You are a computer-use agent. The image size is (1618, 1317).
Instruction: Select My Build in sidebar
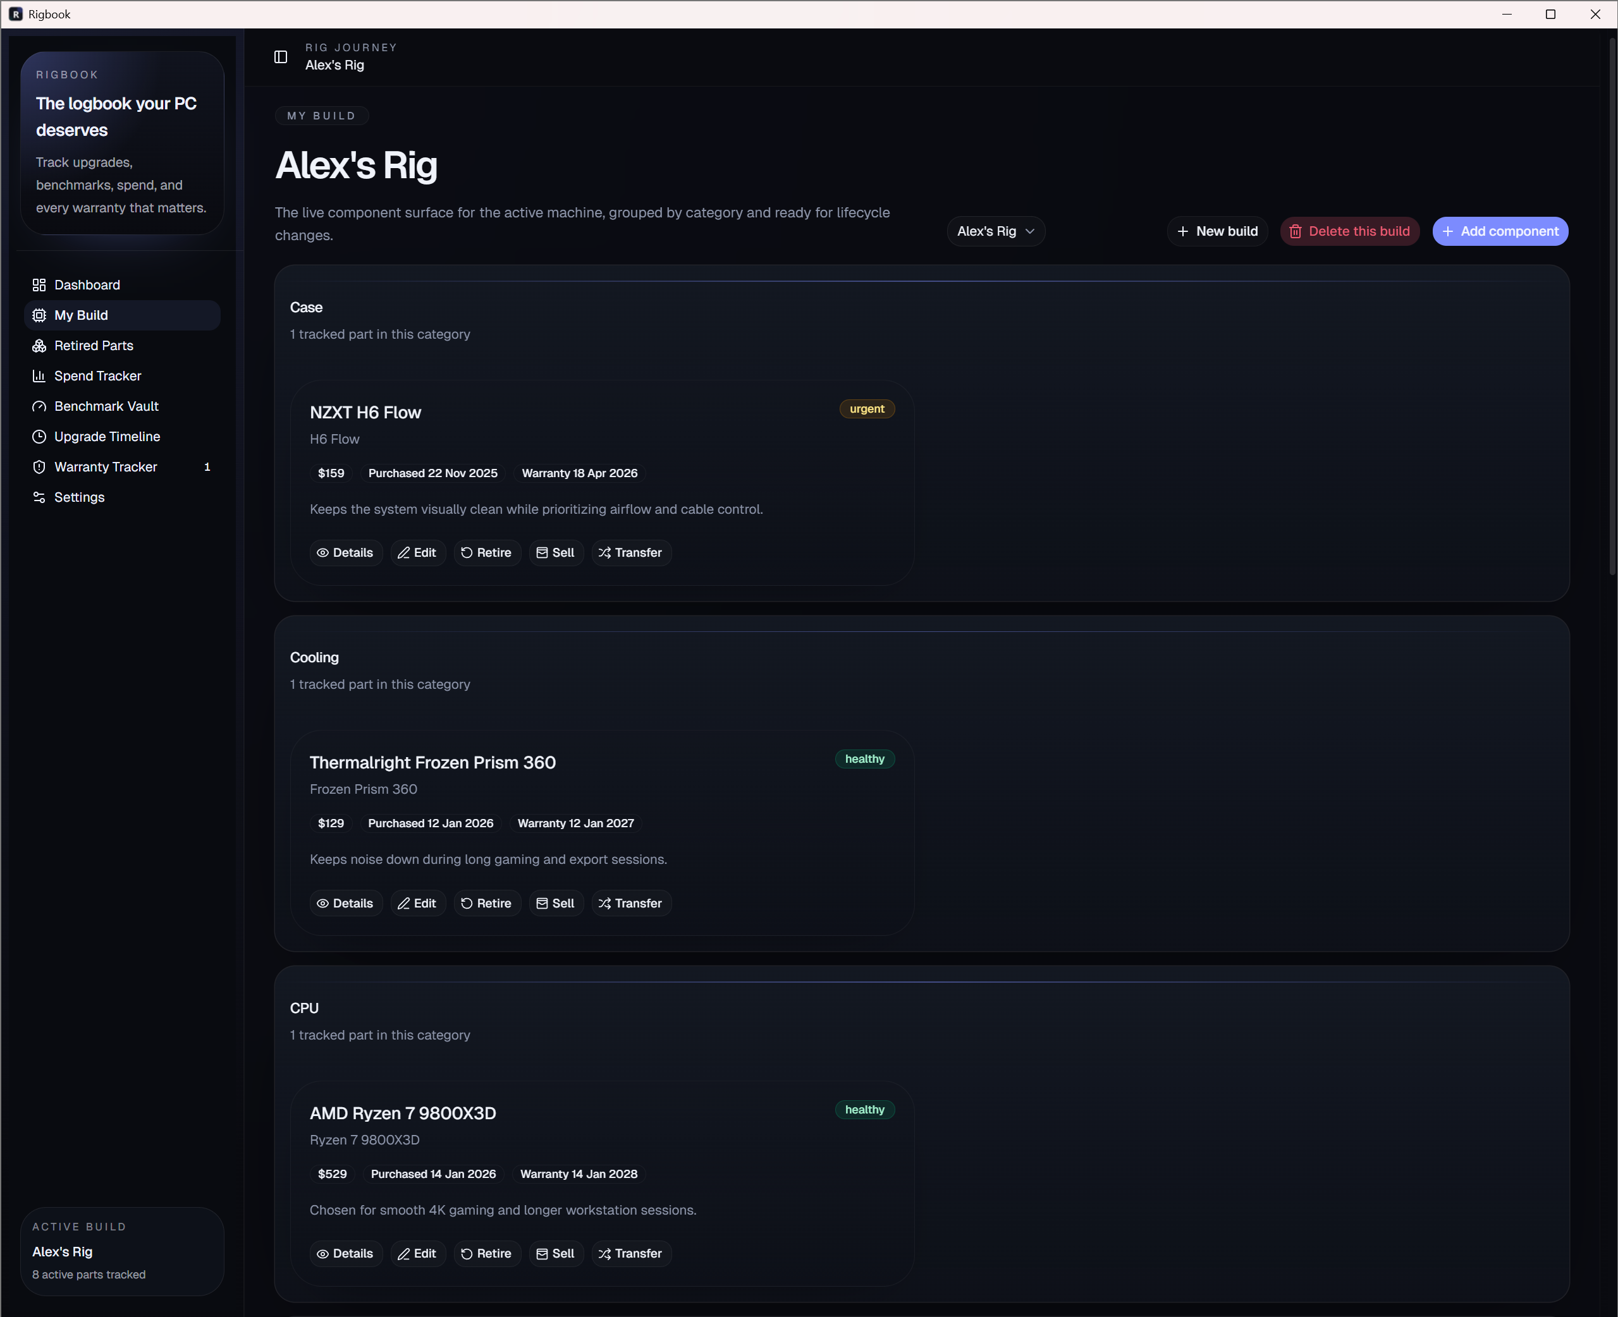click(x=80, y=315)
